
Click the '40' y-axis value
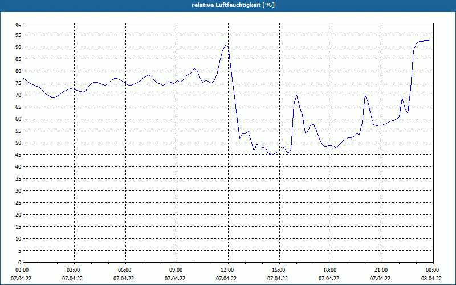(x=18, y=167)
